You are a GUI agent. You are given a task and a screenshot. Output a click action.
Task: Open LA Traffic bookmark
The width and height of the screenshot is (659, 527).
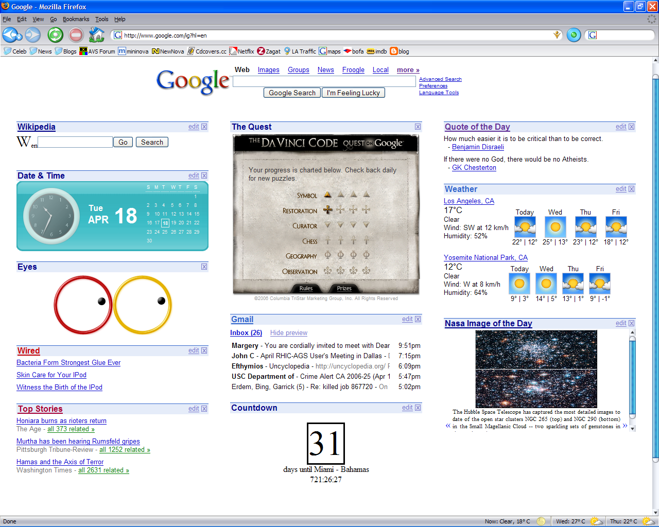tap(300, 51)
